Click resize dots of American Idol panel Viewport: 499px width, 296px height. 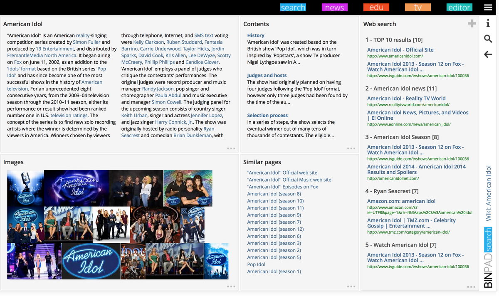[x=231, y=148]
